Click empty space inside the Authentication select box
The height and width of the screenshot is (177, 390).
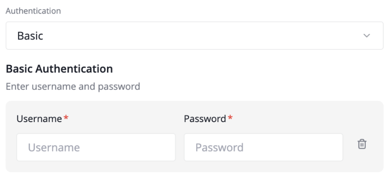click(206, 36)
